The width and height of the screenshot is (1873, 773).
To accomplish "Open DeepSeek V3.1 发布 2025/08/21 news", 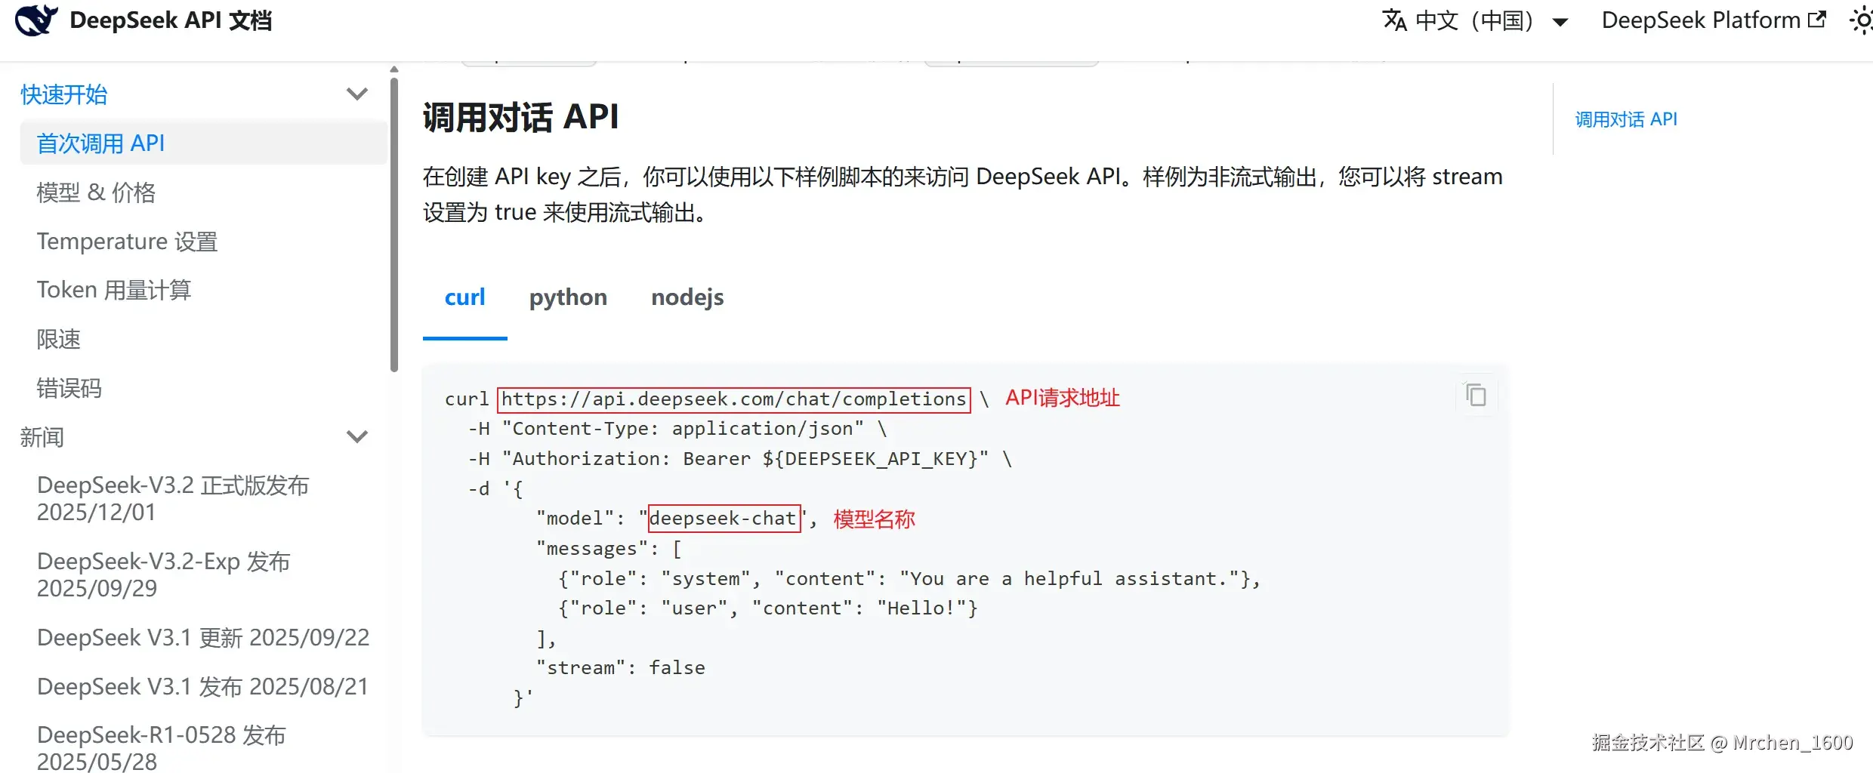I will 202,687.
